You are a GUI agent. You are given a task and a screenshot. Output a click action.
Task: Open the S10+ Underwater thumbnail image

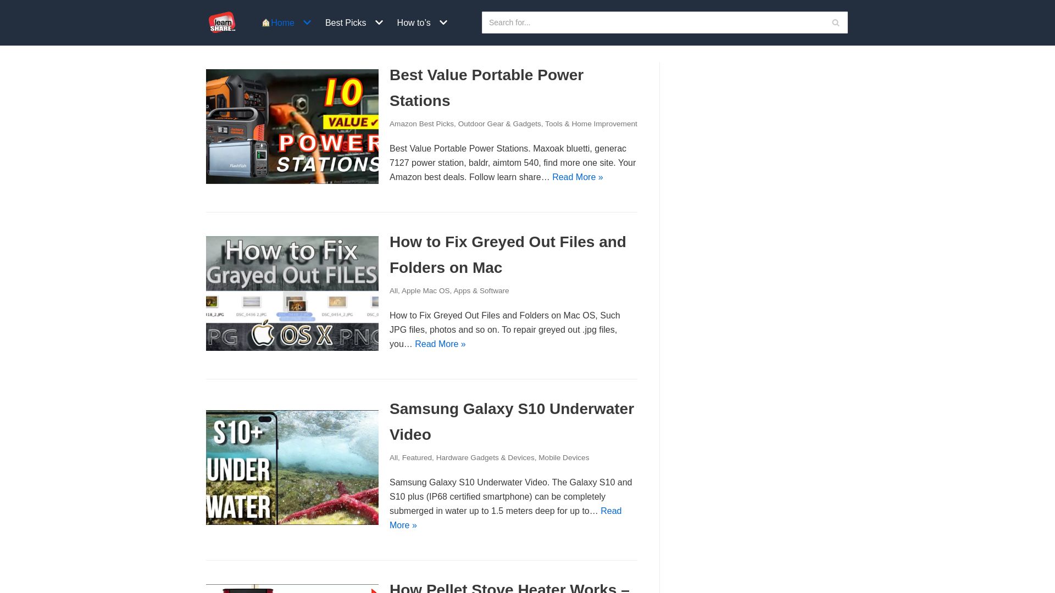pos(292,467)
